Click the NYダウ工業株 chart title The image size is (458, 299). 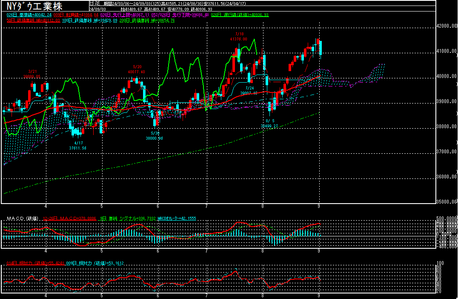point(34,6)
